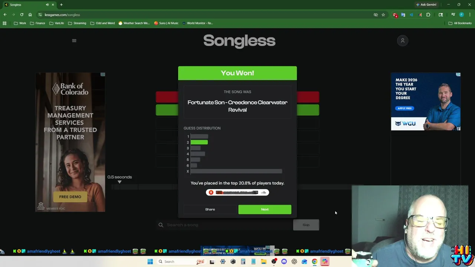Pause the SoundCloud song player
Image resolution: width=475 pixels, height=267 pixels.
click(x=211, y=192)
